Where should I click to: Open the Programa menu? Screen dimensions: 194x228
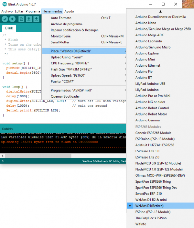pos(33,11)
